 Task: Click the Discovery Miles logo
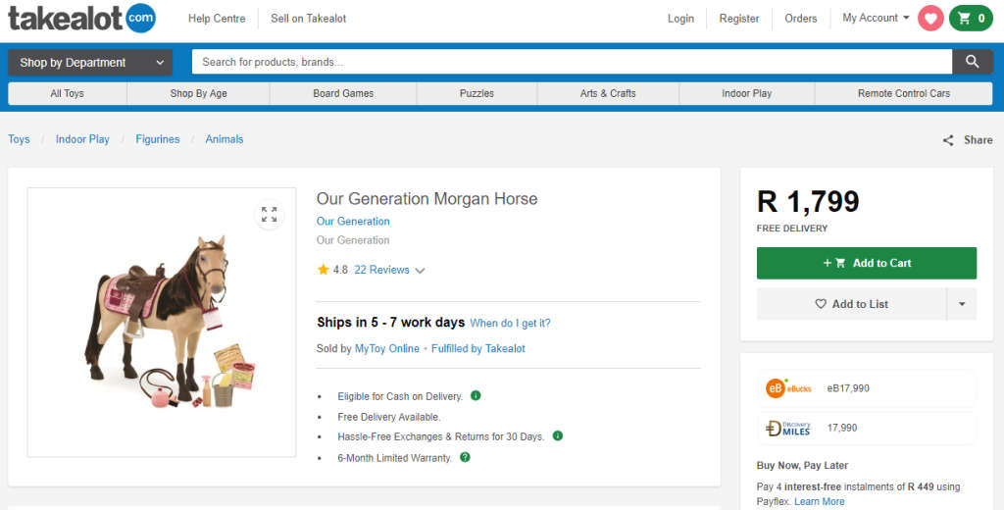click(x=788, y=428)
